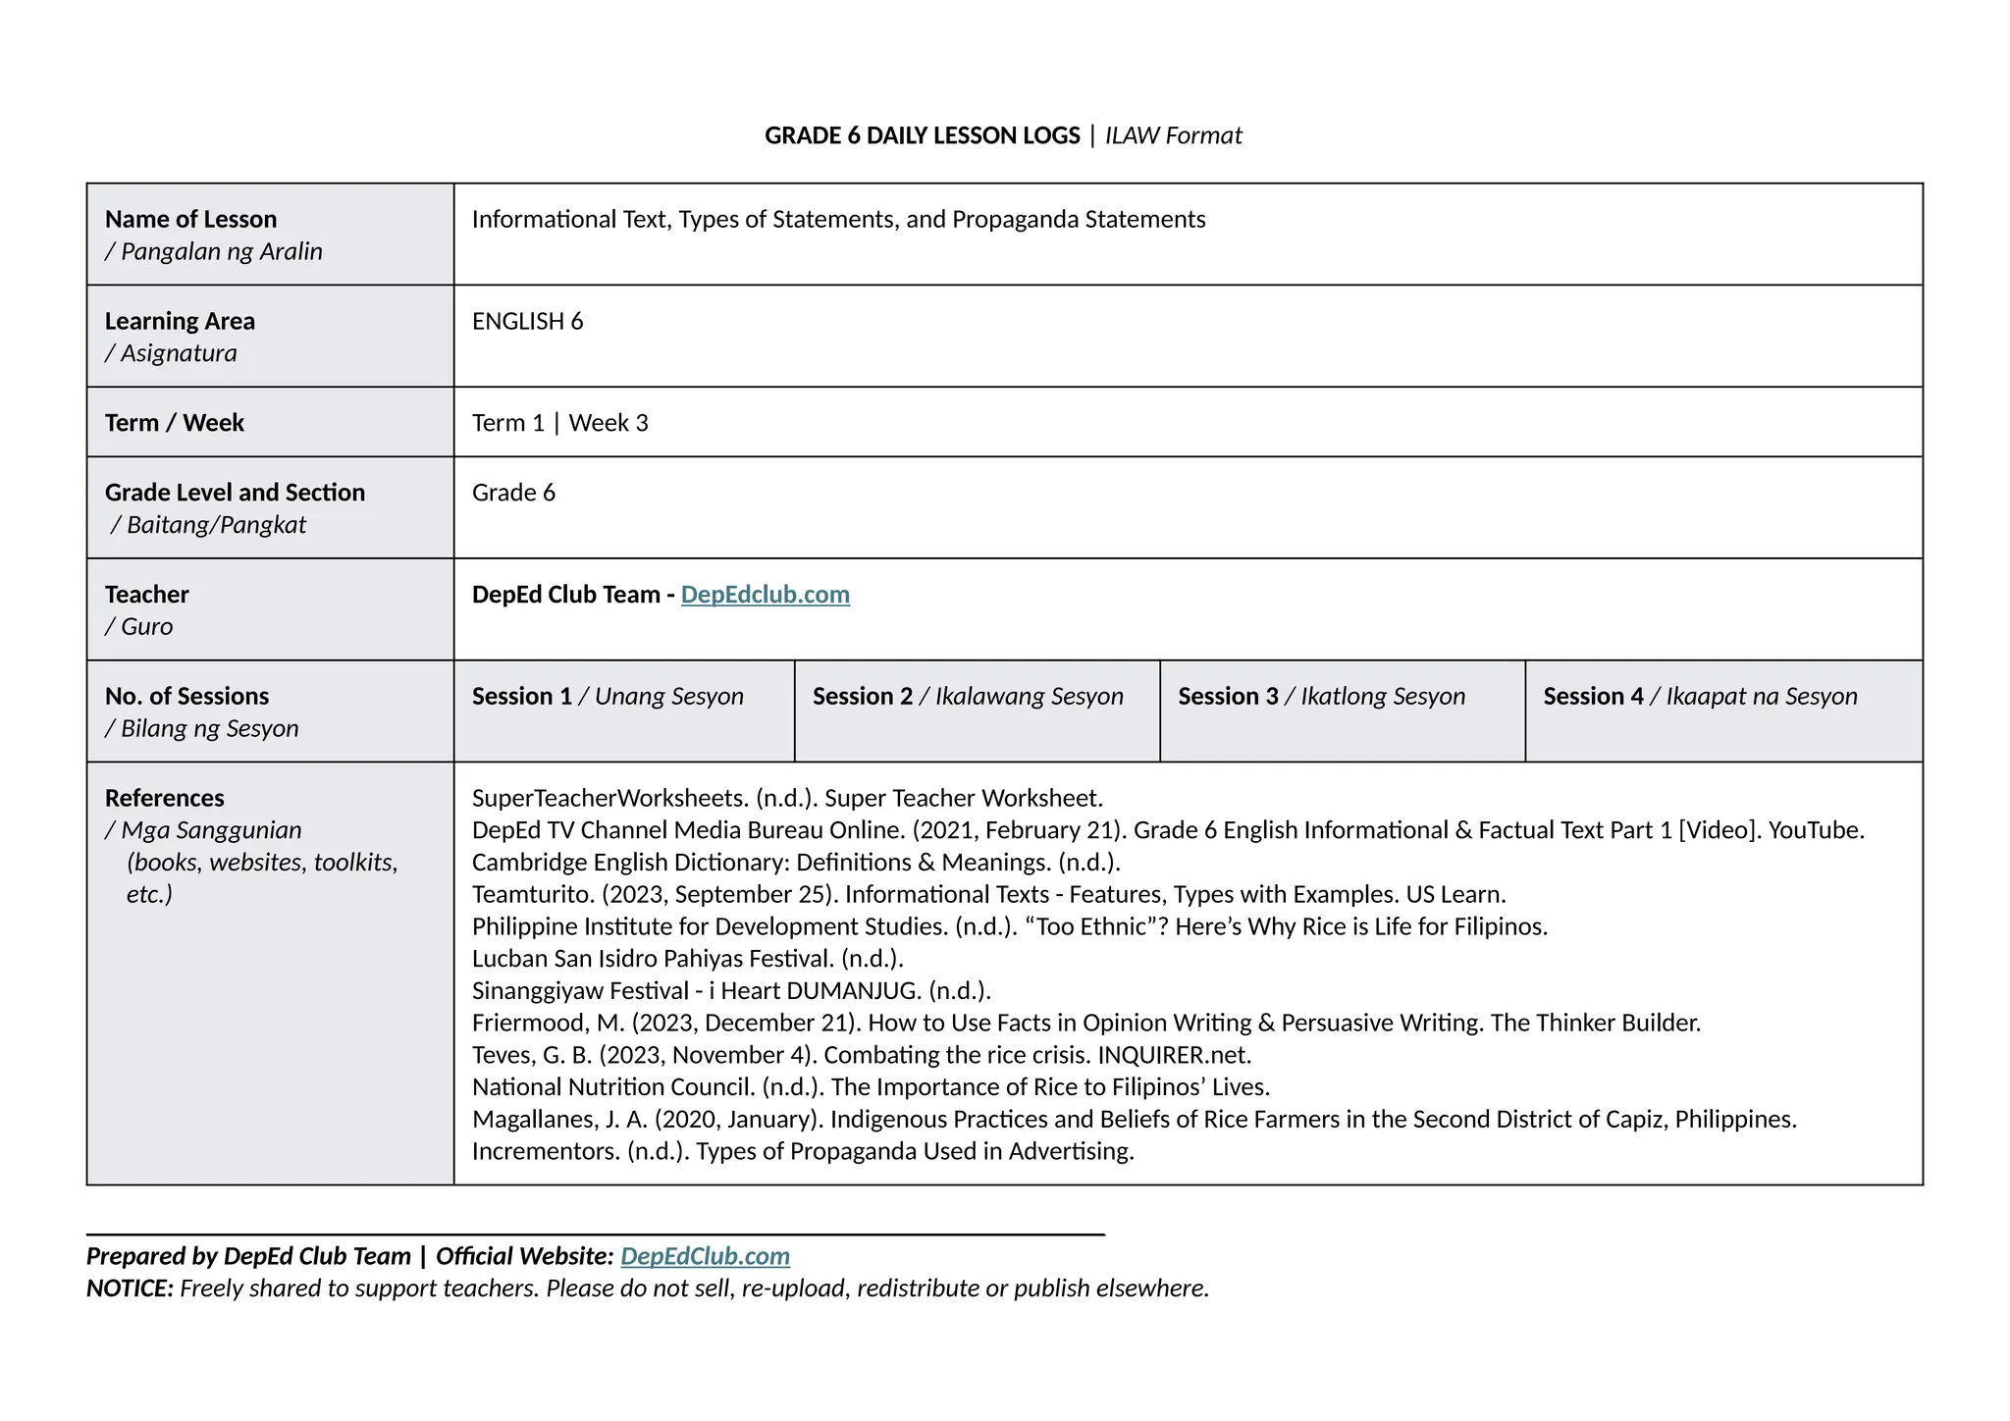Image resolution: width=2010 pixels, height=1421 pixels.
Task: Click the Cambridge English Dictionary reference line
Action: click(796, 863)
